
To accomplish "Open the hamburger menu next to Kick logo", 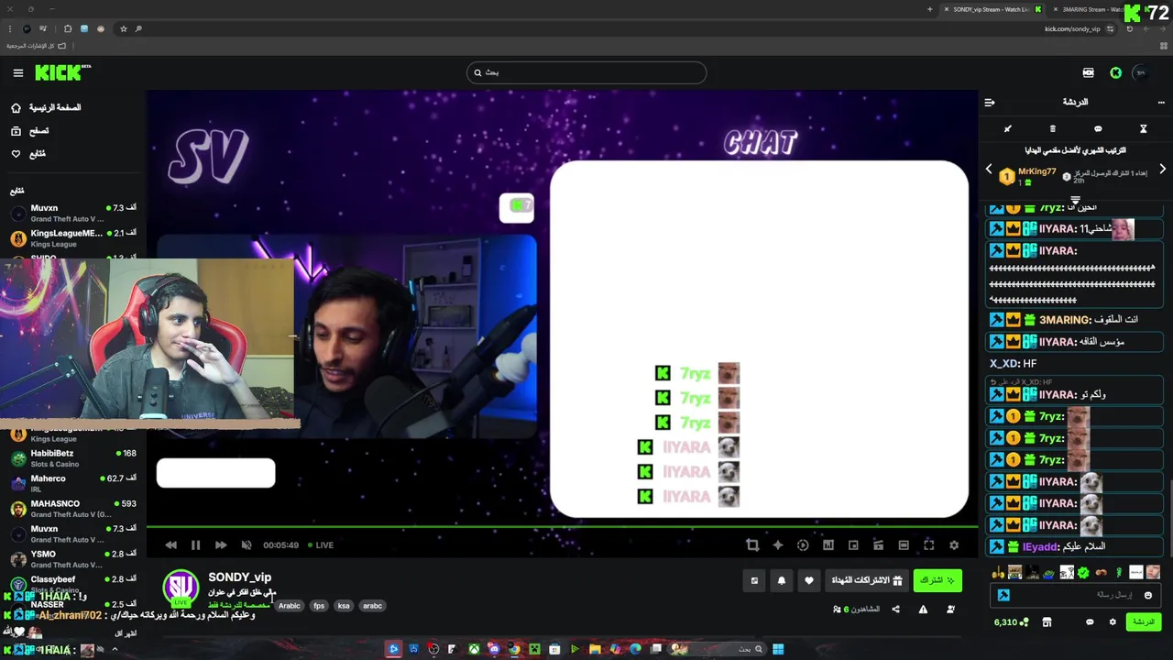I will [x=17, y=72].
